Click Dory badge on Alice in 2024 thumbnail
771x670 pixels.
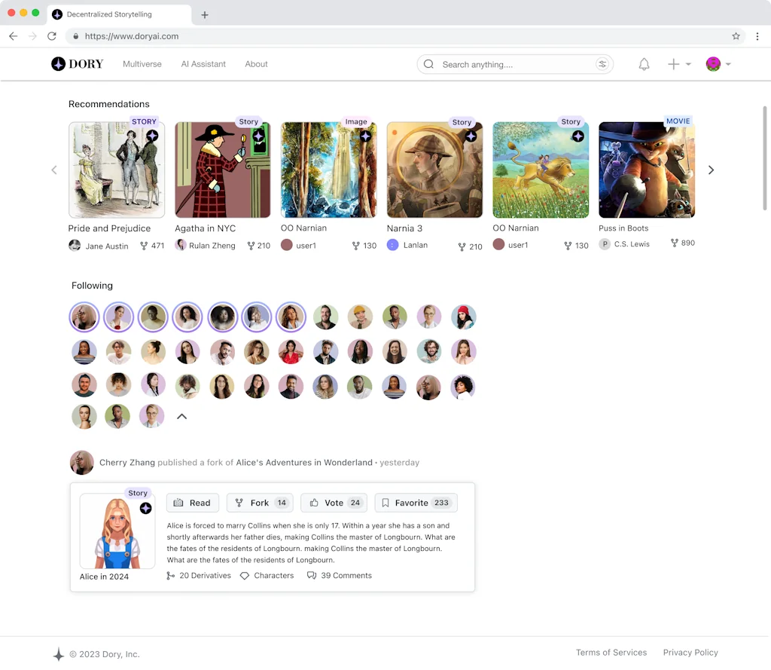click(145, 508)
